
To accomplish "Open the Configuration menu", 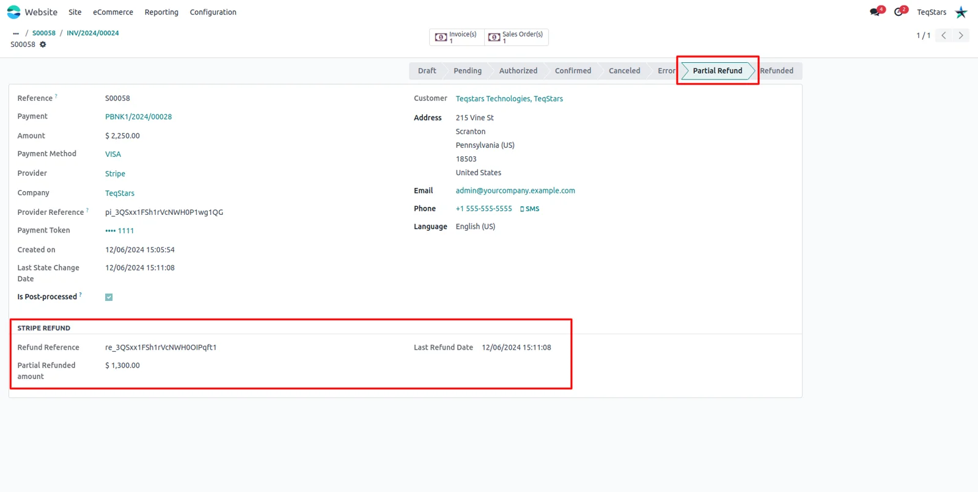I will (213, 12).
